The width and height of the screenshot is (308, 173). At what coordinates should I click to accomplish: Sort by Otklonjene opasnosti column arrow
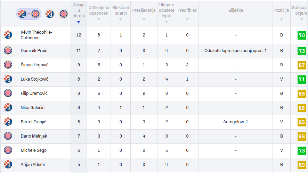(x=99, y=19)
